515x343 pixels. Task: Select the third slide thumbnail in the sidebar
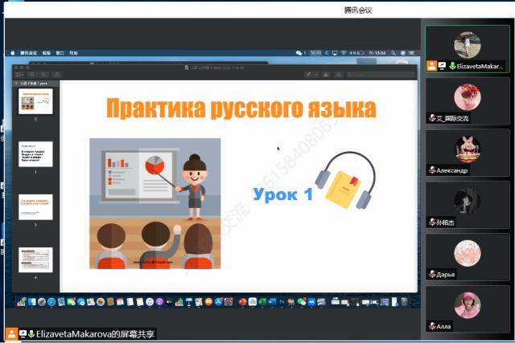click(35, 206)
